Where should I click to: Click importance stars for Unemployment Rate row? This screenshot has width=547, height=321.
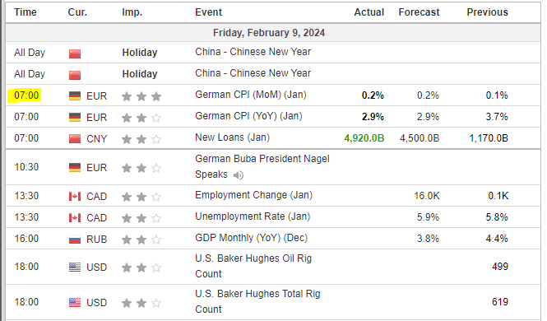click(x=141, y=218)
